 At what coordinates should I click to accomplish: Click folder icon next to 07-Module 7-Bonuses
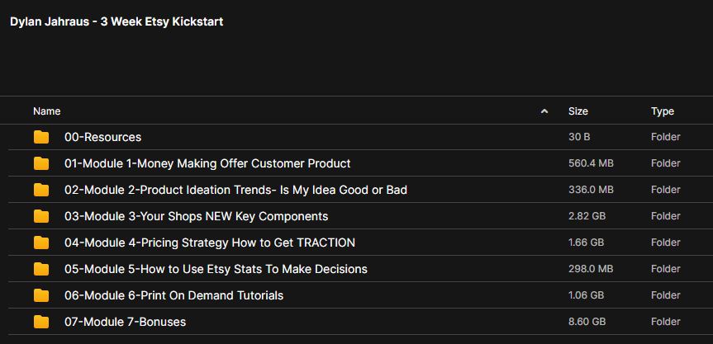41,322
